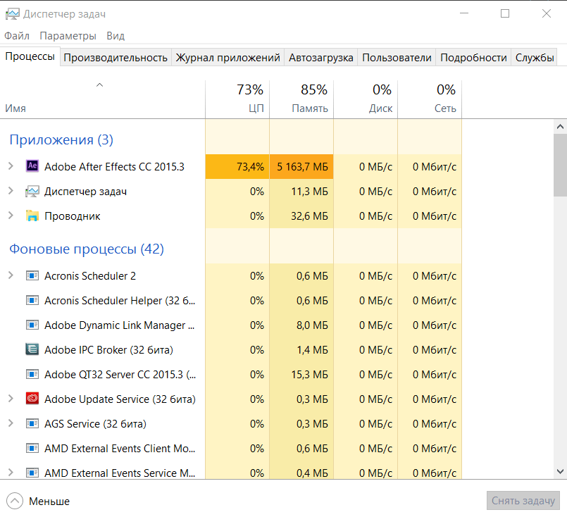Switch to the Производительность tab

[x=116, y=58]
